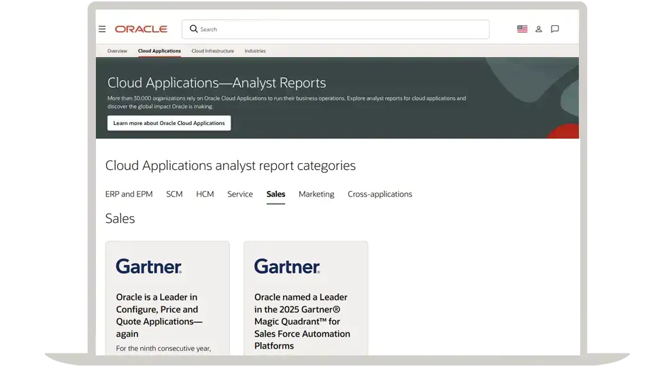Go to the Overview nav tab

[x=117, y=51]
